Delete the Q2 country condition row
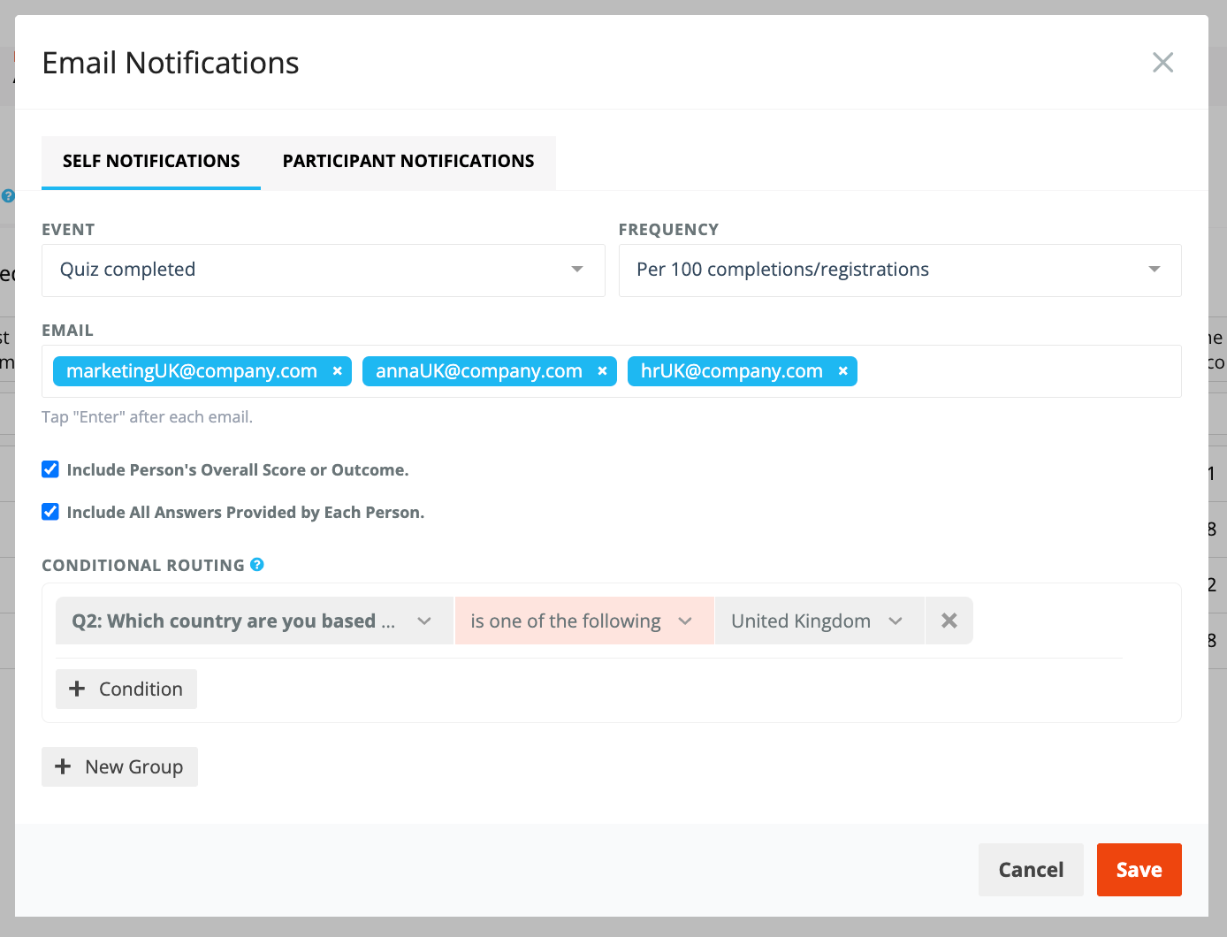Image resolution: width=1227 pixels, height=937 pixels. click(949, 621)
